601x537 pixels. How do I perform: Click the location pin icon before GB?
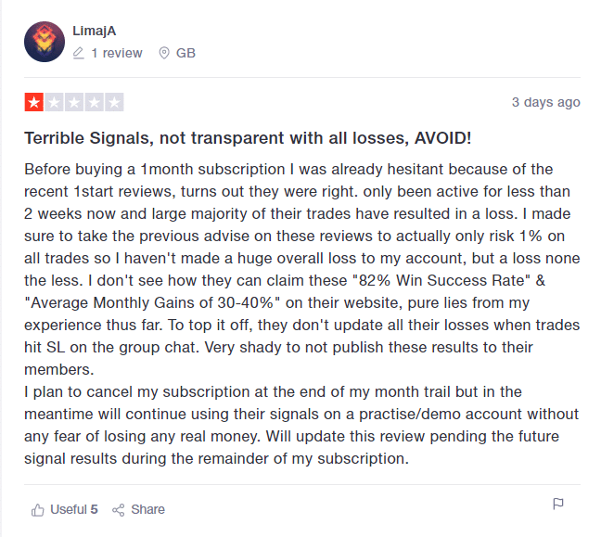tap(164, 53)
